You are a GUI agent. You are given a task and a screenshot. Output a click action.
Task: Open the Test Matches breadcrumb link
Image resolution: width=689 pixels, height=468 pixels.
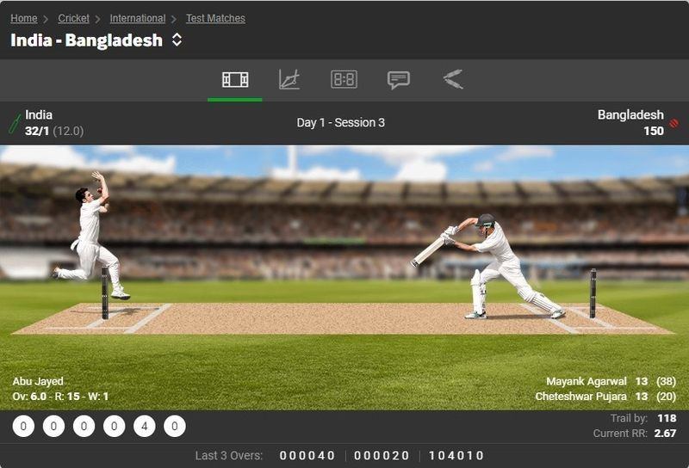coord(215,18)
